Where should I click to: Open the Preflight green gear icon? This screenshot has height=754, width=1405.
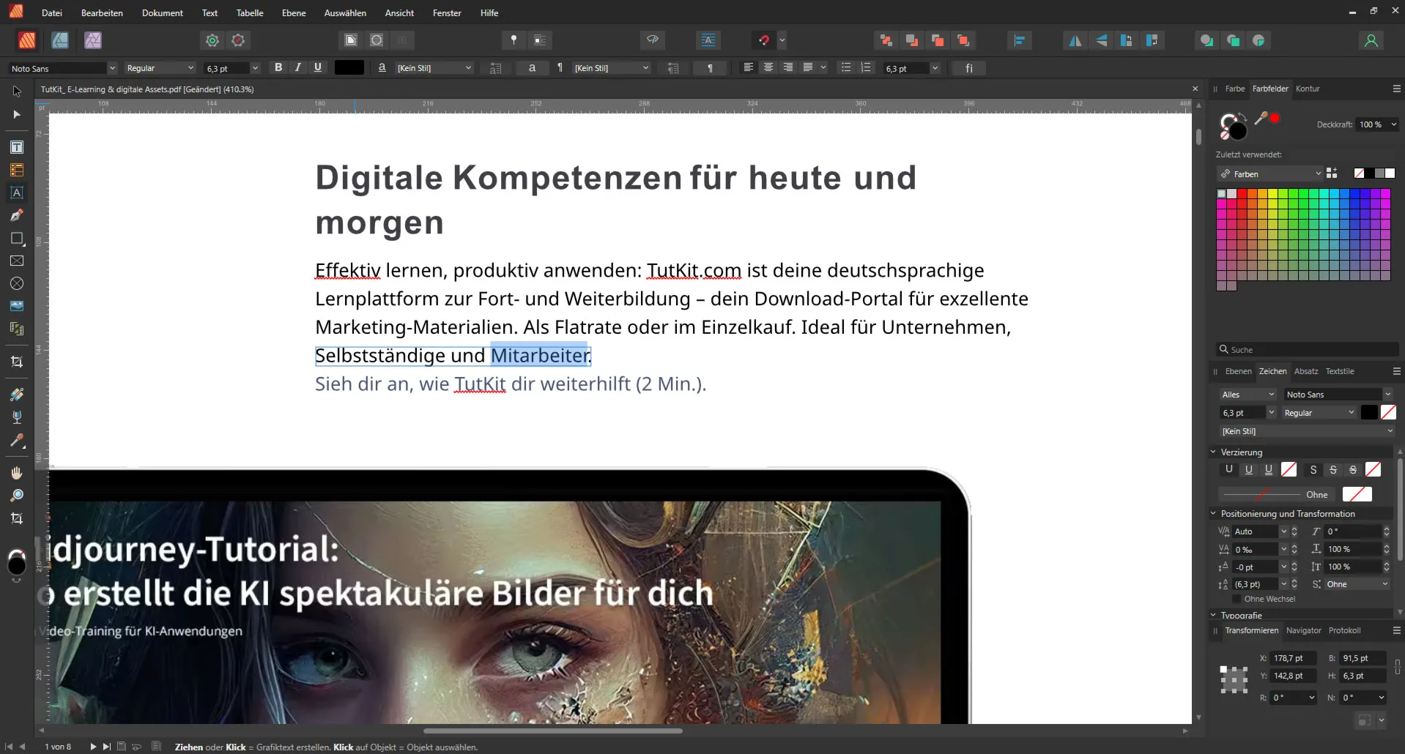point(212,40)
